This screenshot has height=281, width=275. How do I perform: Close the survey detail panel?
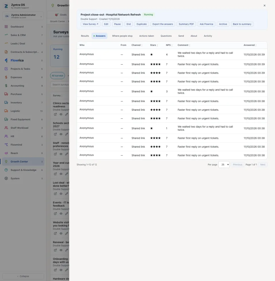tap(264, 5)
